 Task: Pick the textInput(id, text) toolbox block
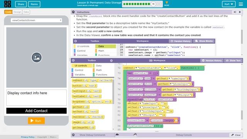[x=86, y=91]
